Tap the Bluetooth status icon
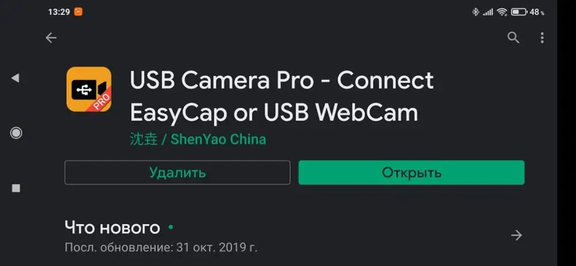Image resolution: width=576 pixels, height=266 pixels. click(476, 12)
